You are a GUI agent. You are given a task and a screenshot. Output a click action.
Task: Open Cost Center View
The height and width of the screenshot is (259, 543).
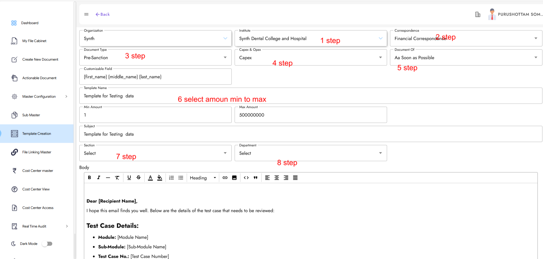click(x=36, y=189)
